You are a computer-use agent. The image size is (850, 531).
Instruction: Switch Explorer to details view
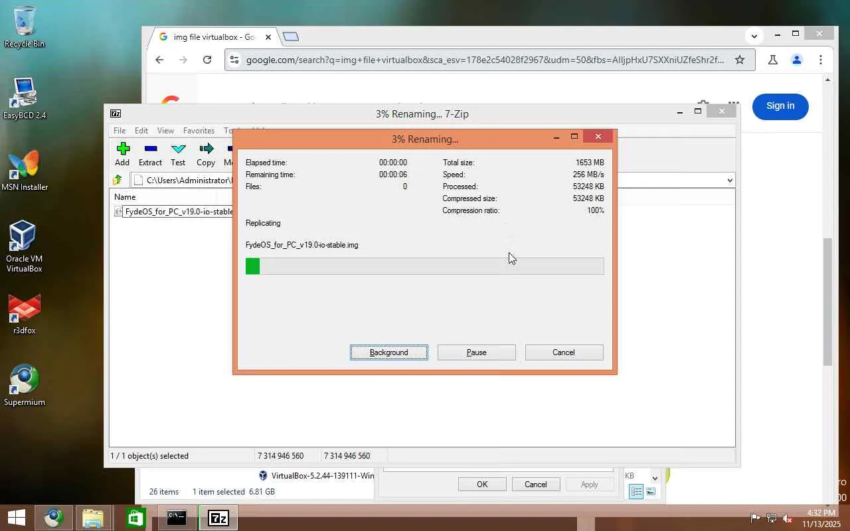[636, 492]
